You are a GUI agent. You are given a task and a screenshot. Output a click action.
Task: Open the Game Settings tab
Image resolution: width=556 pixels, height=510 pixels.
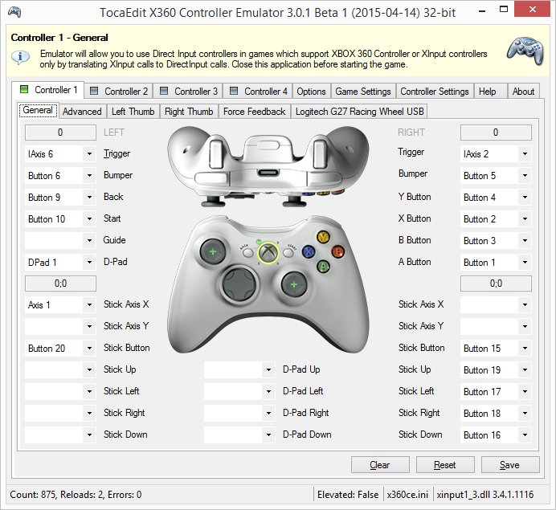click(362, 92)
